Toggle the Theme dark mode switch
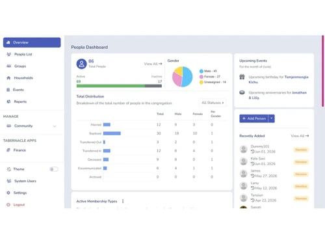The width and height of the screenshot is (325, 244). [54, 169]
